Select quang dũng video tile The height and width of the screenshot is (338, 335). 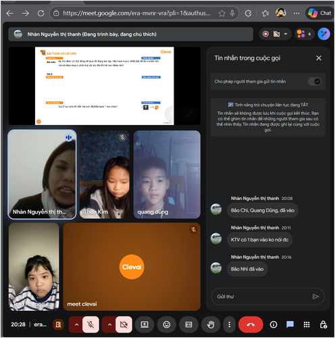[167, 174]
